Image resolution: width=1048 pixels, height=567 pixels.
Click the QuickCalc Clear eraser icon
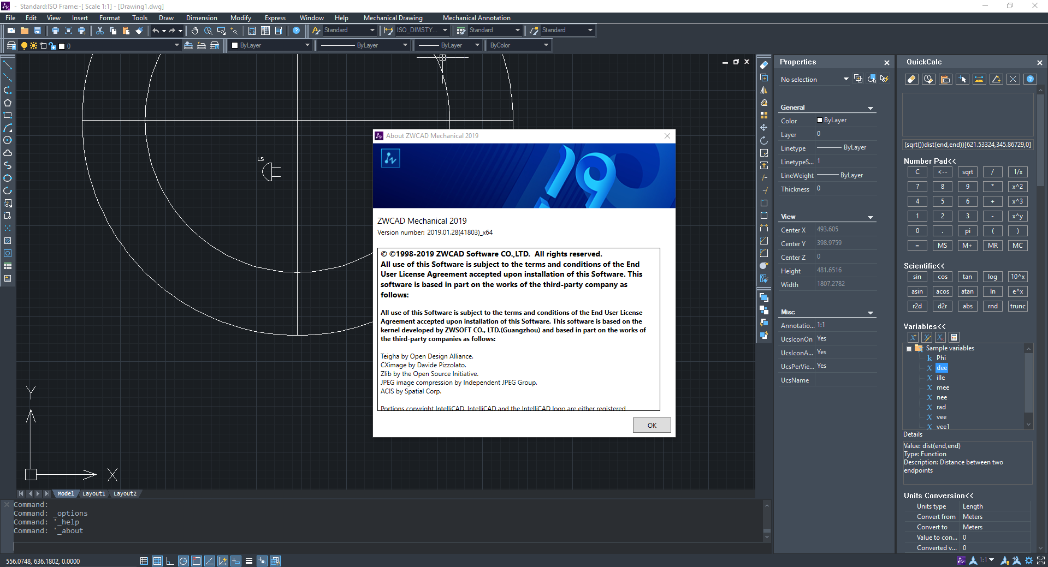click(911, 80)
